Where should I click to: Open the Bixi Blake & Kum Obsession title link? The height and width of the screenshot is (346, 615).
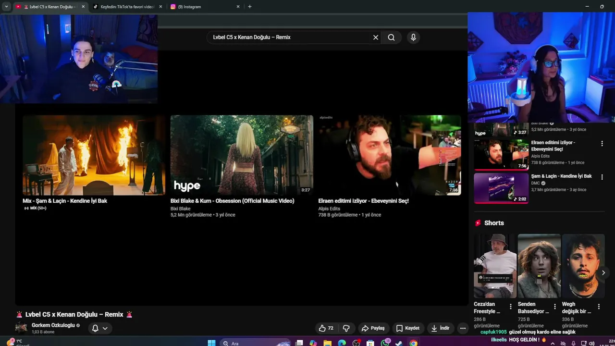[232, 201]
